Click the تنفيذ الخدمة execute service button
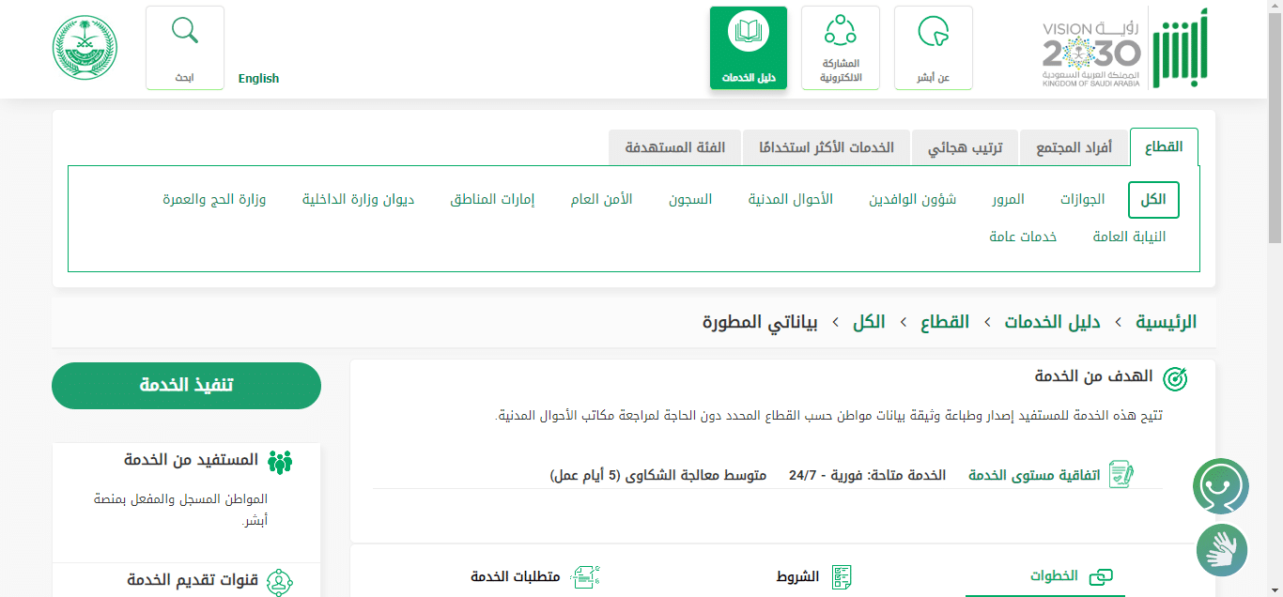The image size is (1283, 597). coord(186,386)
